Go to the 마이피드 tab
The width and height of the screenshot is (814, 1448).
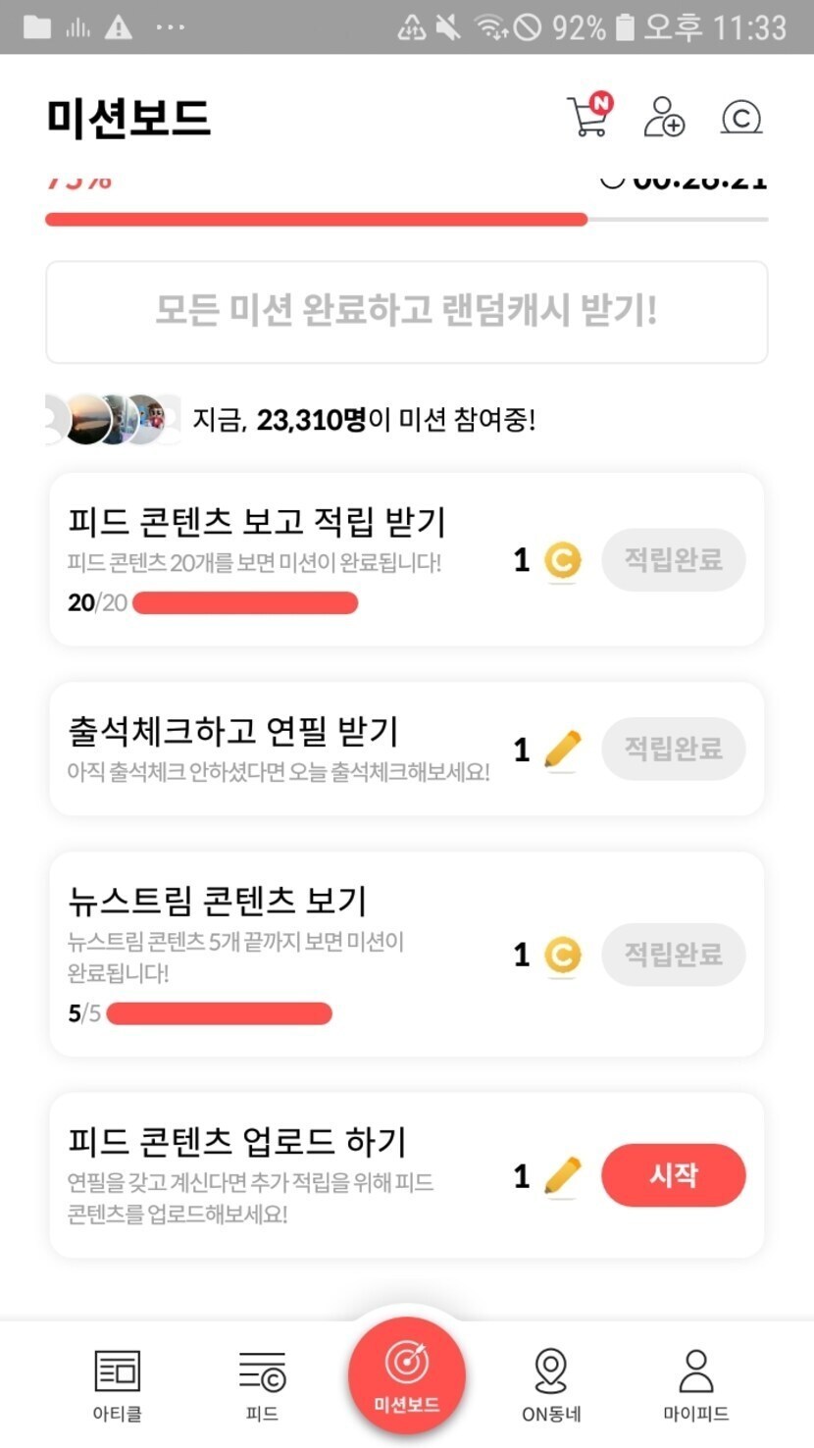coord(695,1385)
